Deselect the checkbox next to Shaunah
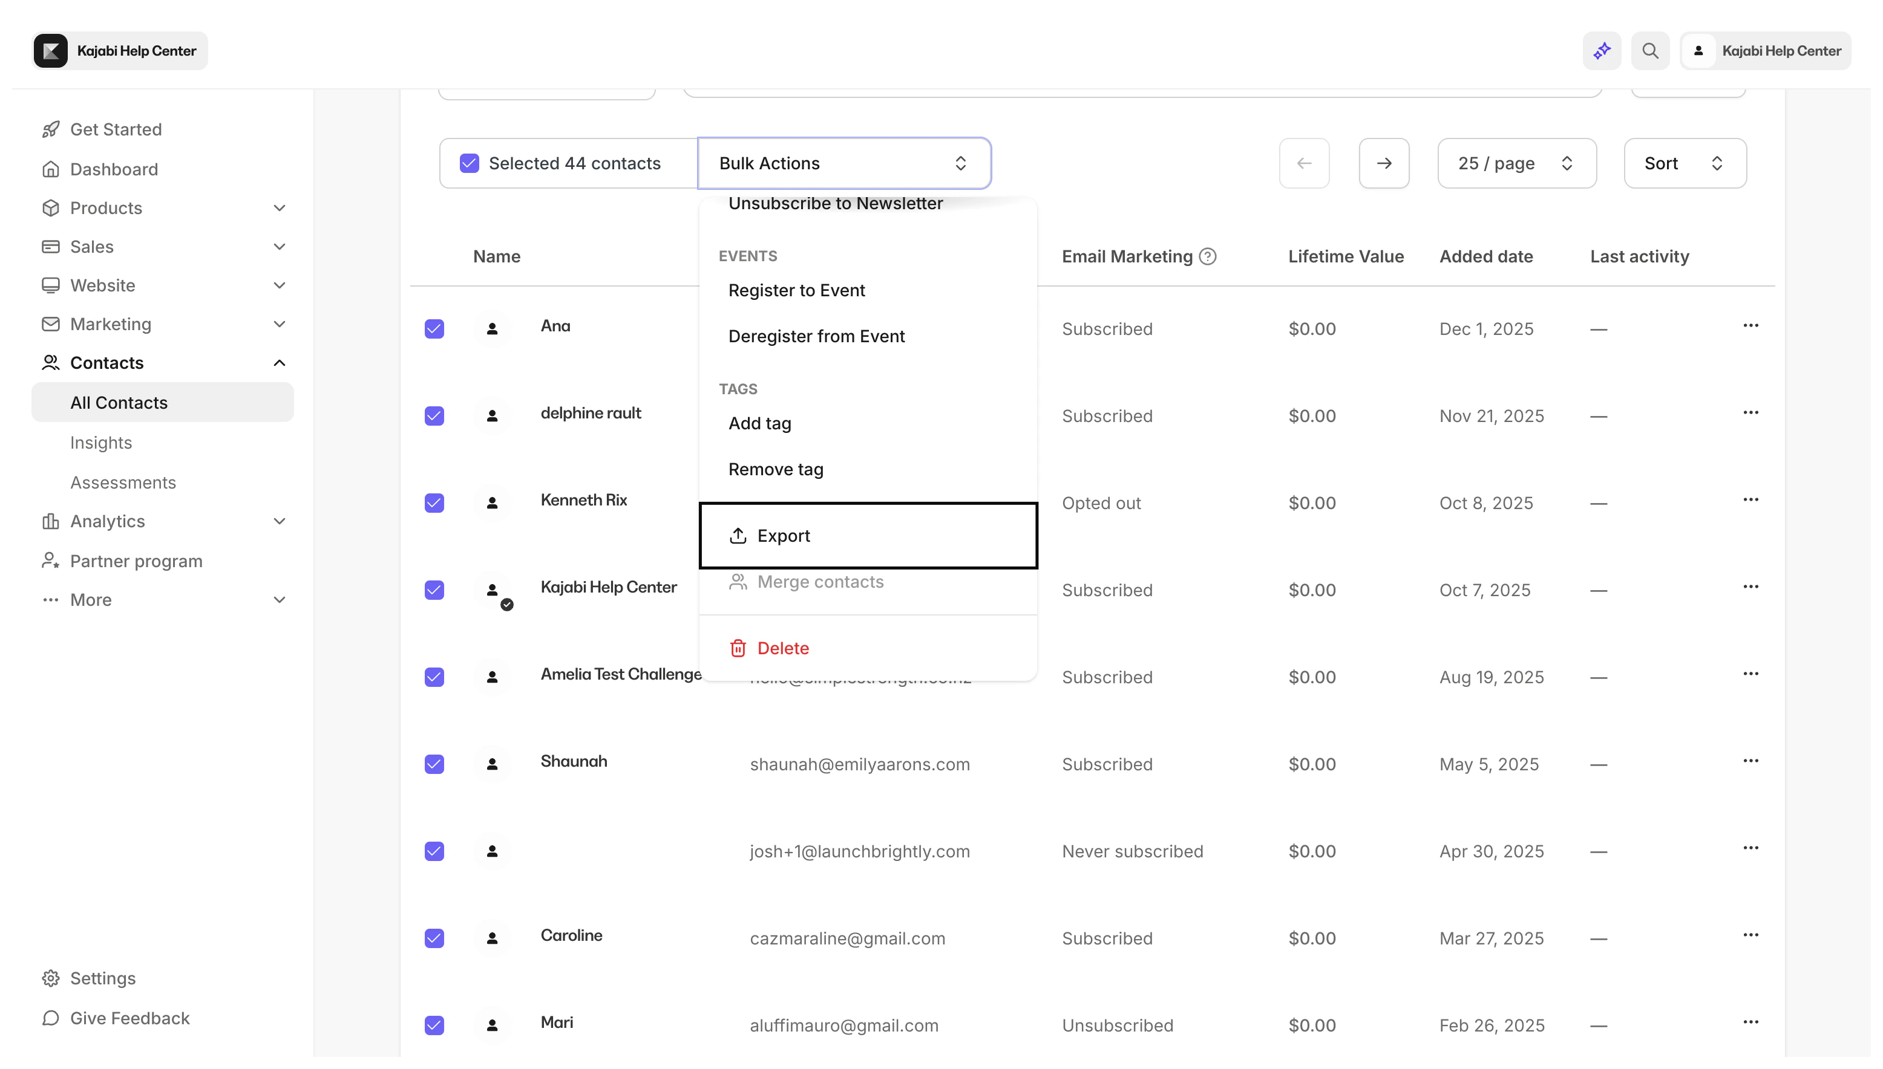1883x1069 pixels. [x=434, y=764]
